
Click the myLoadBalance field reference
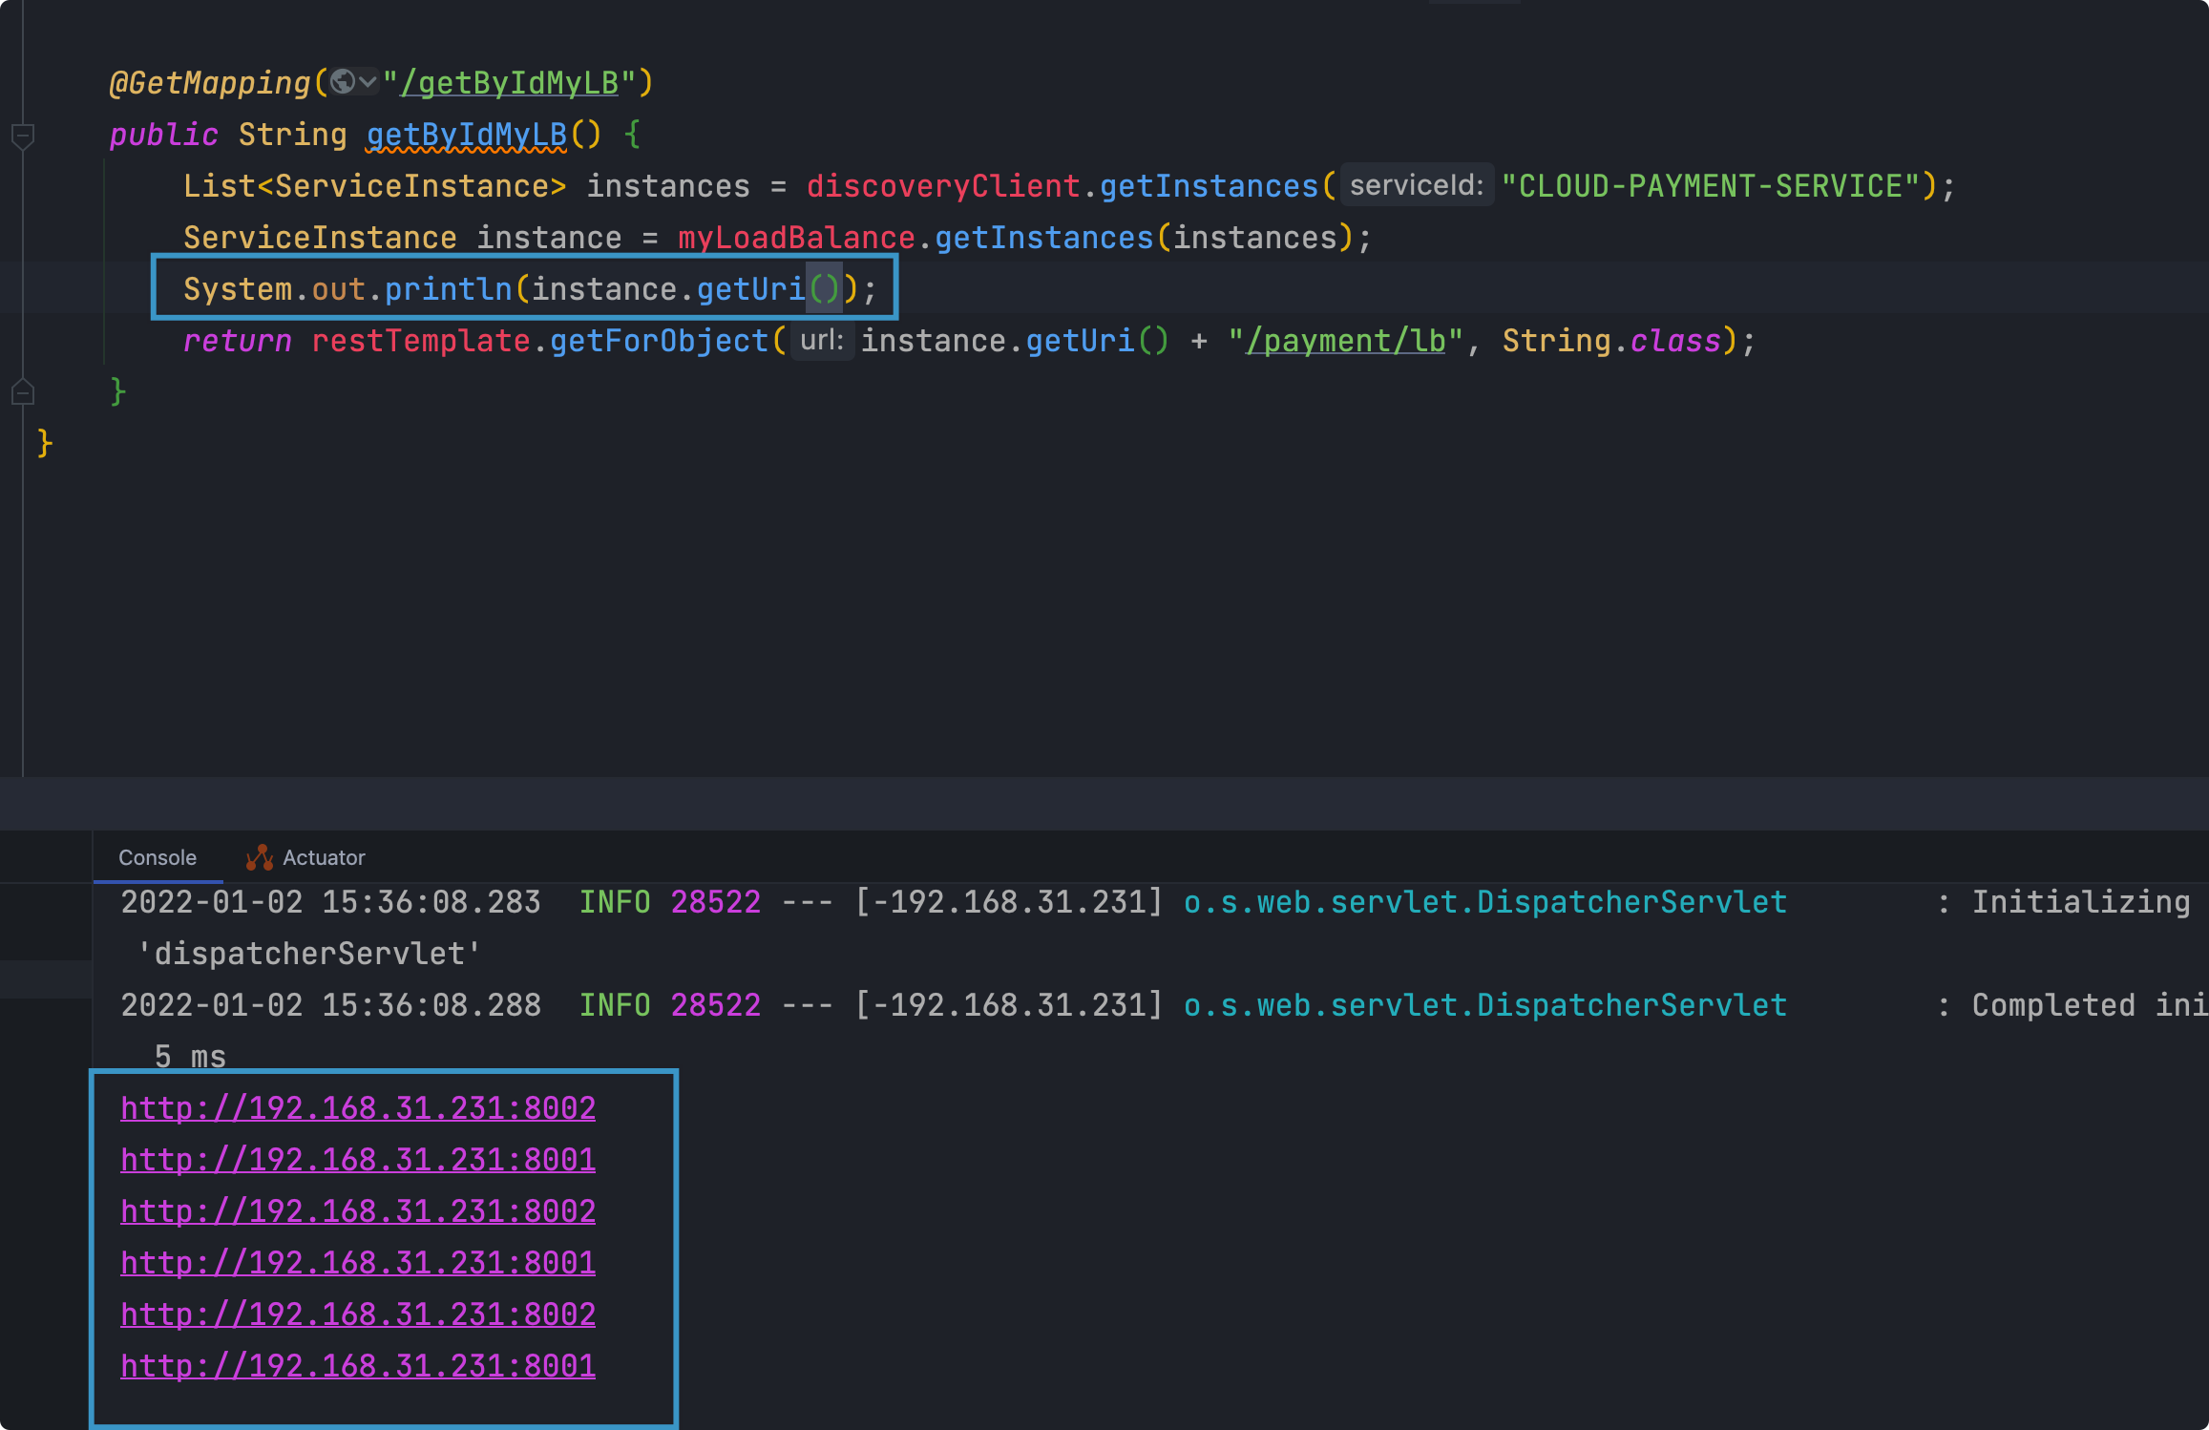click(796, 238)
